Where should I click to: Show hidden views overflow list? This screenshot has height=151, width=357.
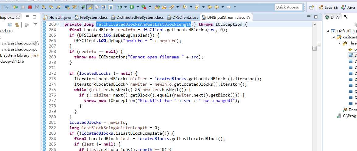[345, 17]
